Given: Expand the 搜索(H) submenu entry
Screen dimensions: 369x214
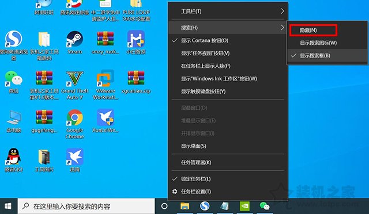Looking at the screenshot, I should (228, 28).
